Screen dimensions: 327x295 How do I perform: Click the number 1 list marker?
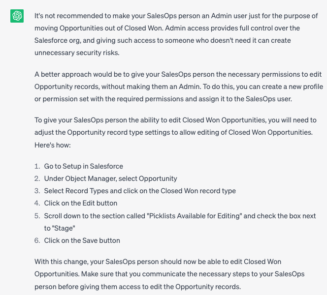coord(37,166)
